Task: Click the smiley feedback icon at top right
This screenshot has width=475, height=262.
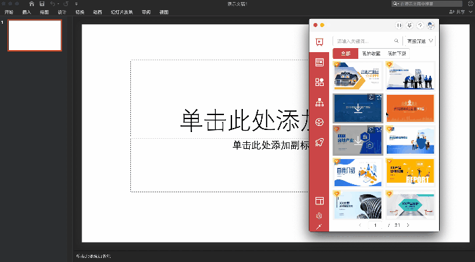Action: [471, 3]
